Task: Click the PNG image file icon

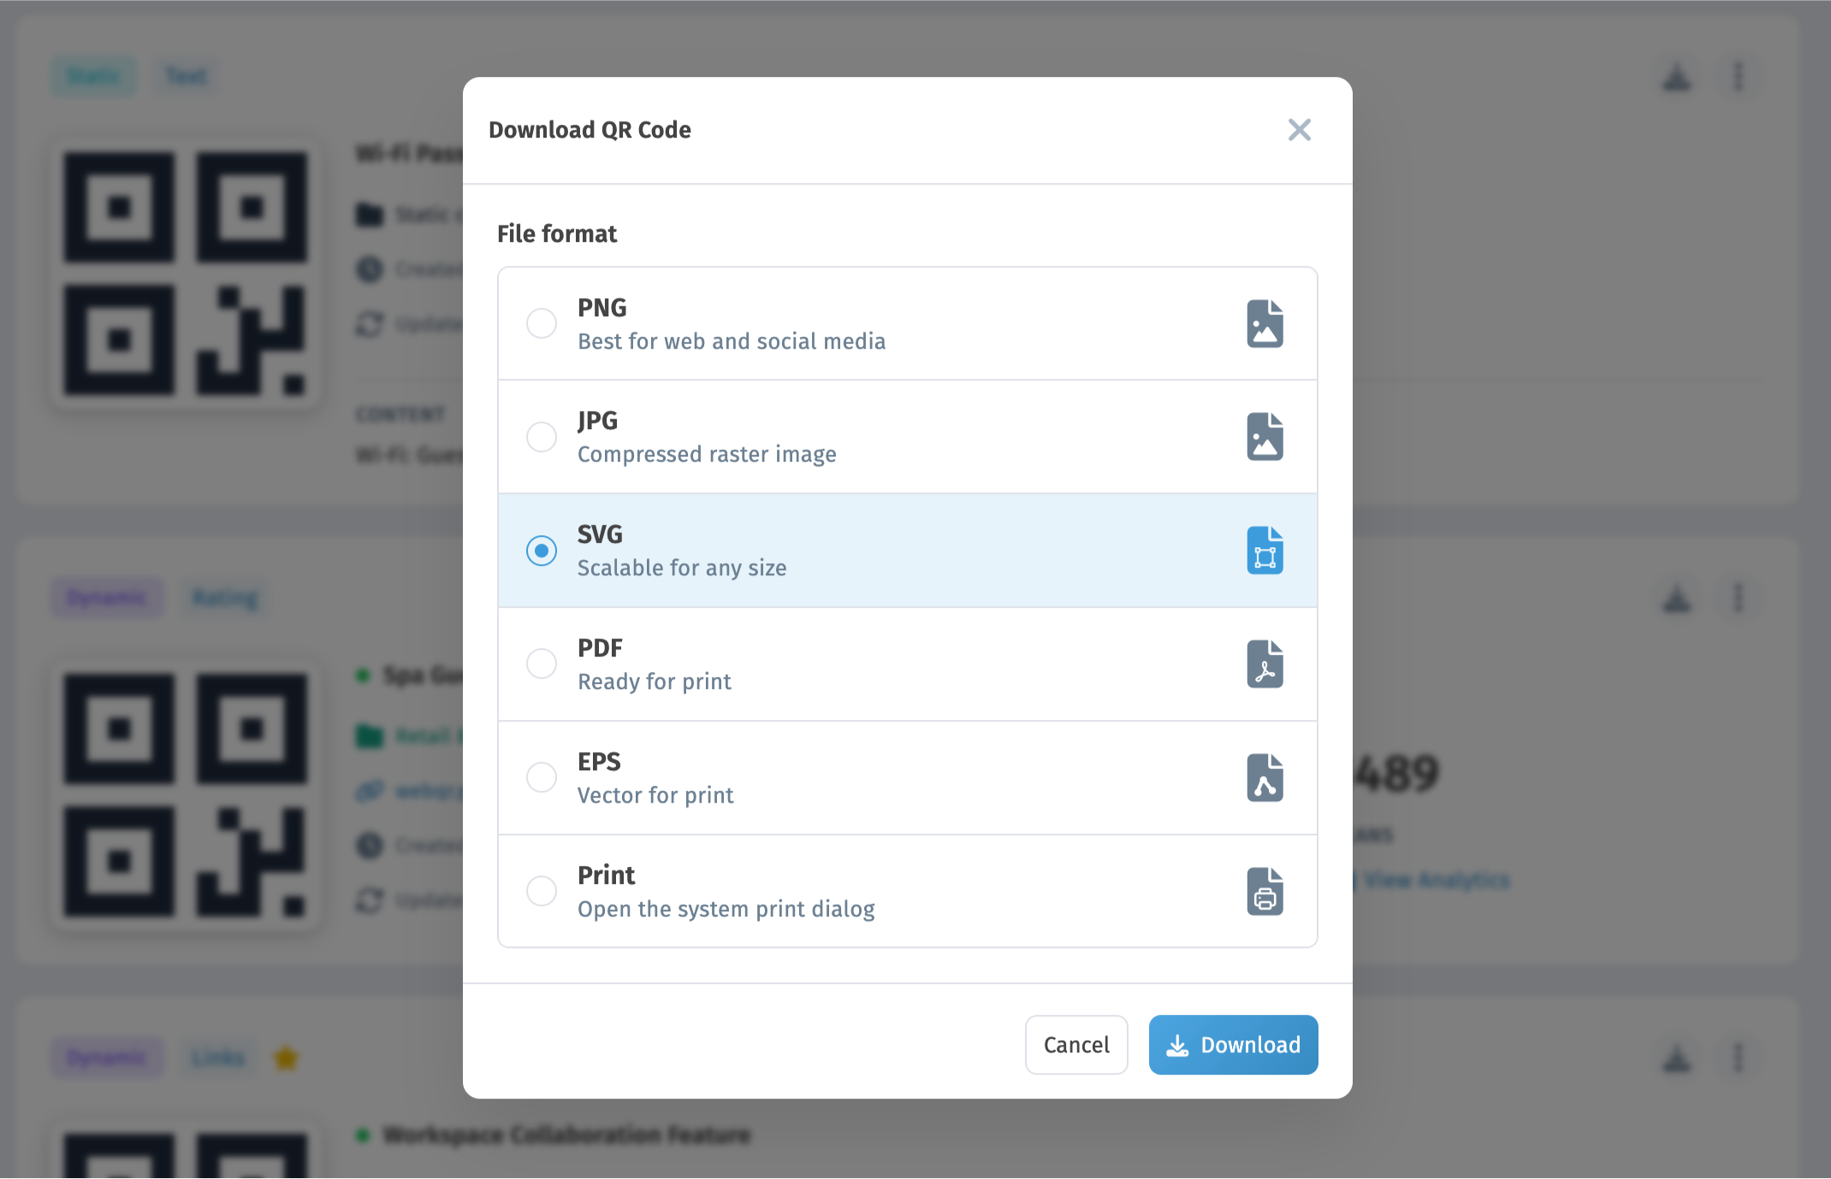Action: tap(1265, 324)
